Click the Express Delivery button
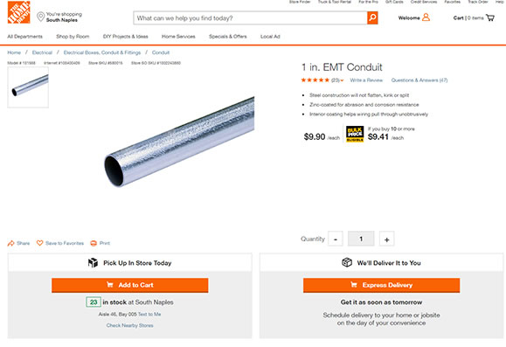 pos(381,285)
